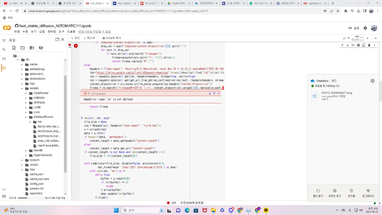Open KakaoTalk from the taskbar
The width and height of the screenshot is (382, 215).
266,210
